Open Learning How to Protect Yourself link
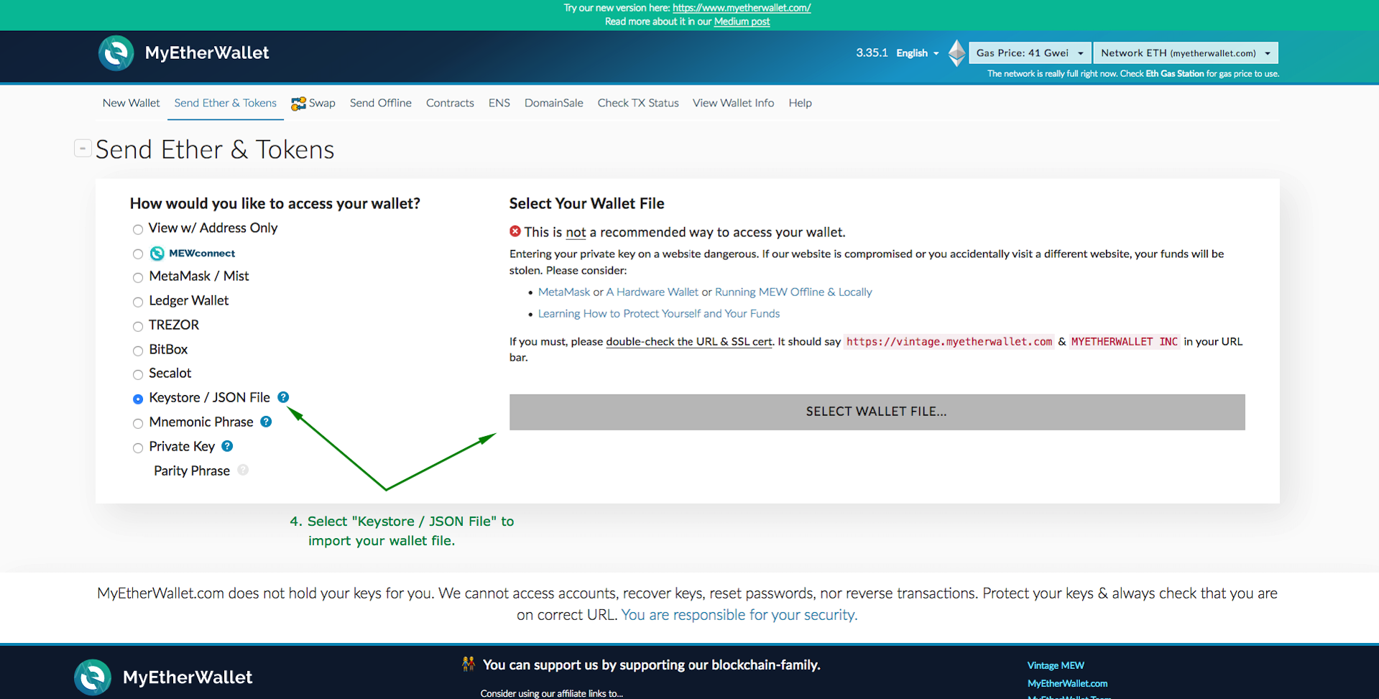The height and width of the screenshot is (699, 1379). (x=659, y=313)
